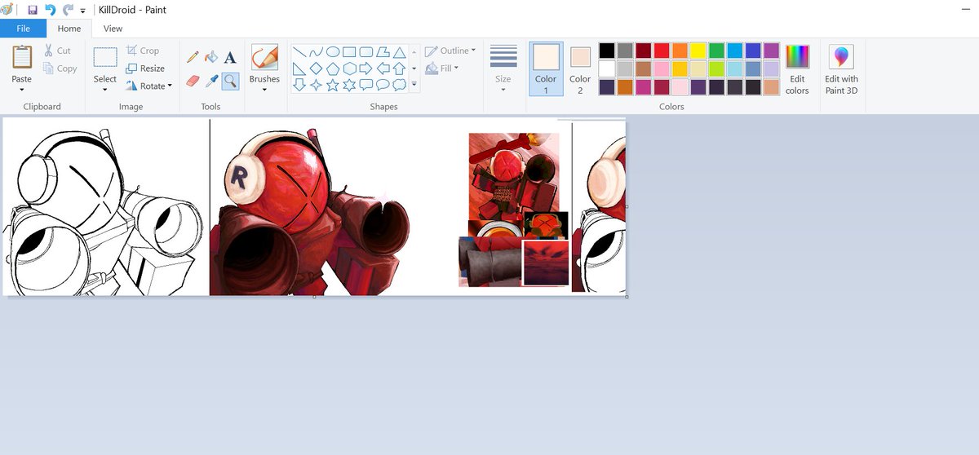Choose the Right arrow shape

coord(366,68)
